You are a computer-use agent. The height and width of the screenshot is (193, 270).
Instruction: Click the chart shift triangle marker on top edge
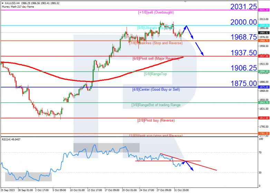(185, 1)
